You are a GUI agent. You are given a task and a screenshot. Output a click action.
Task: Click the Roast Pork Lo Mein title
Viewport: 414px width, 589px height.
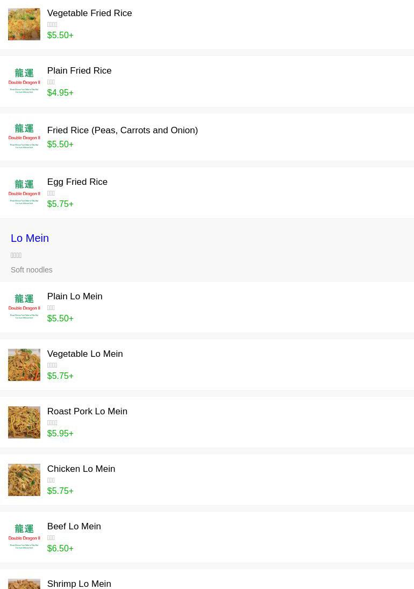[x=87, y=411]
